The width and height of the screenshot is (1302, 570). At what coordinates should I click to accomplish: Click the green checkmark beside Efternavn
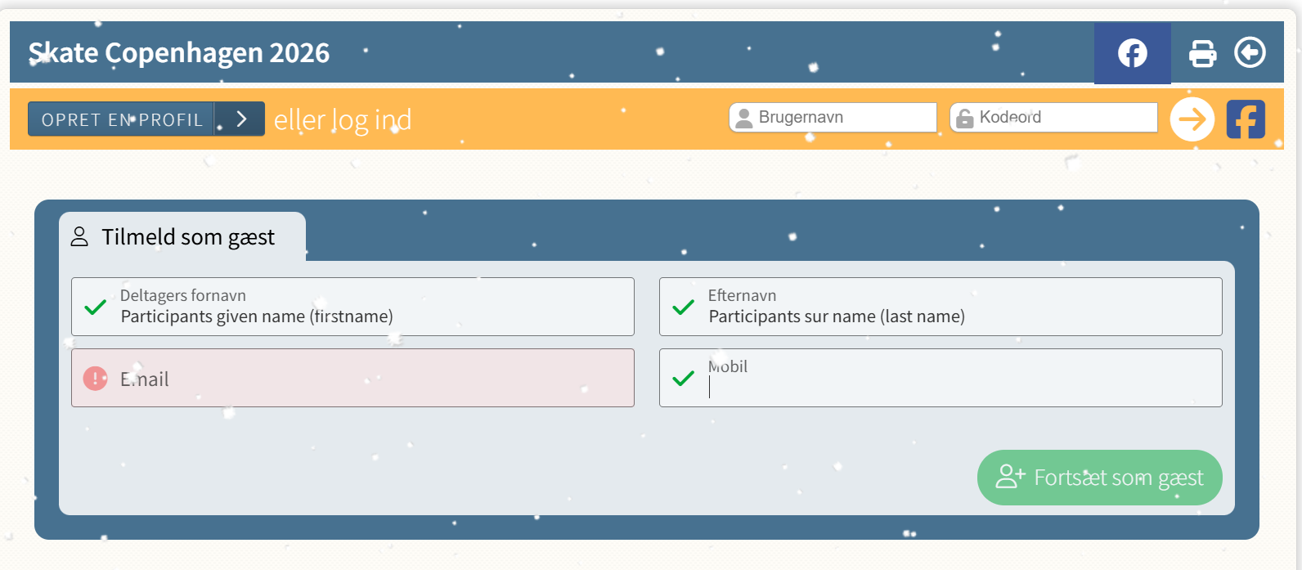[x=683, y=307]
